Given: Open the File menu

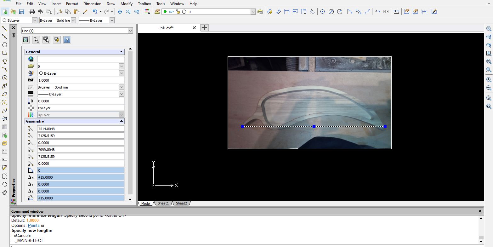Looking at the screenshot, I should click(x=19, y=4).
